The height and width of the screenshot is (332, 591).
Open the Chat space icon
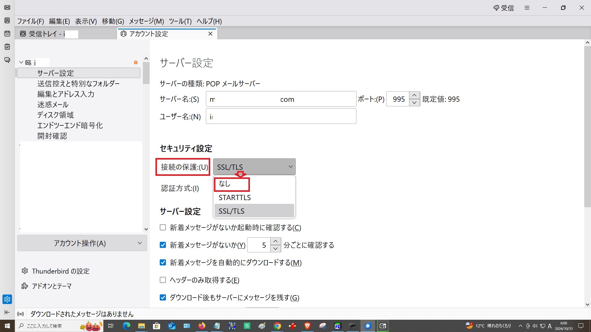click(7, 60)
